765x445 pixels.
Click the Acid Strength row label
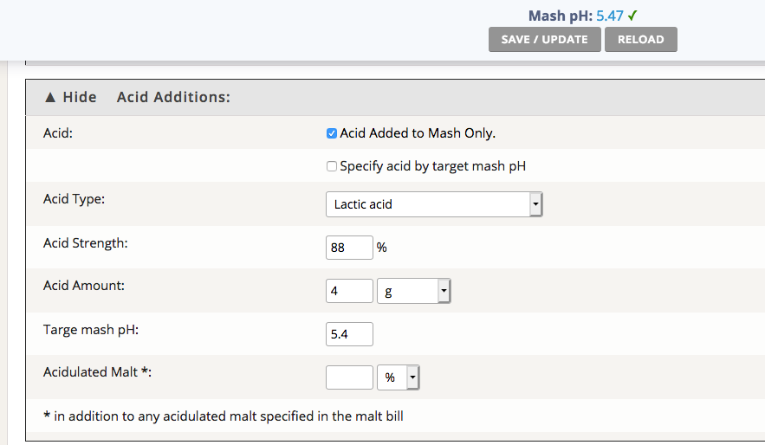86,243
